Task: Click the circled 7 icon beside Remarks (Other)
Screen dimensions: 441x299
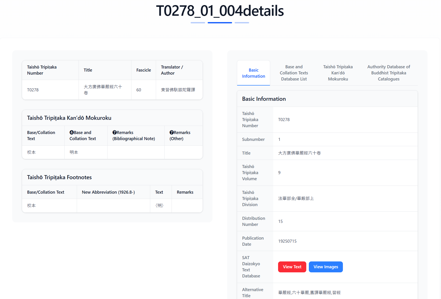Action: 172,132
